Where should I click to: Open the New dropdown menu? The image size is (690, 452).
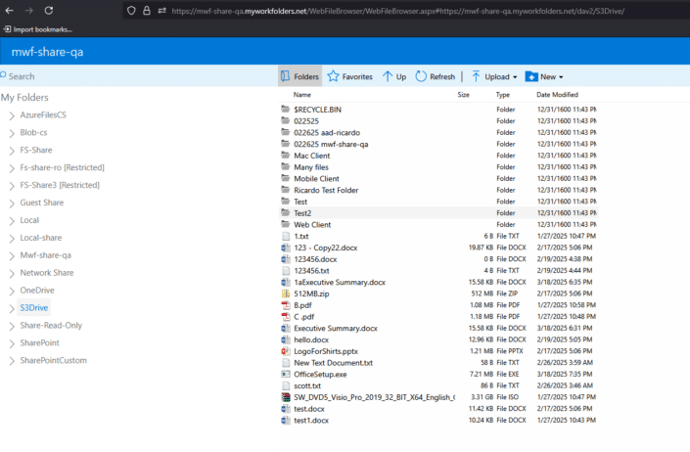click(x=545, y=76)
